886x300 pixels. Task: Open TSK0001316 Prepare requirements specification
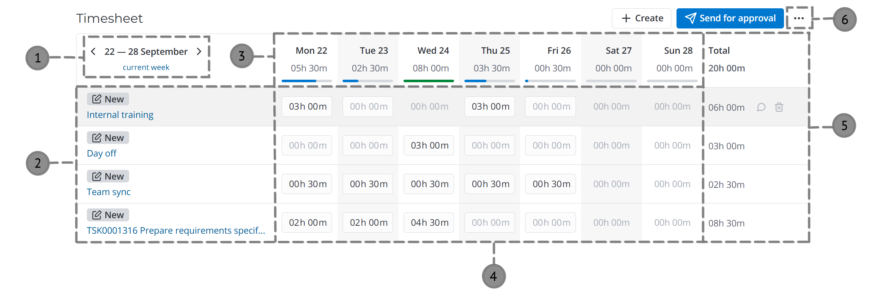tap(176, 230)
